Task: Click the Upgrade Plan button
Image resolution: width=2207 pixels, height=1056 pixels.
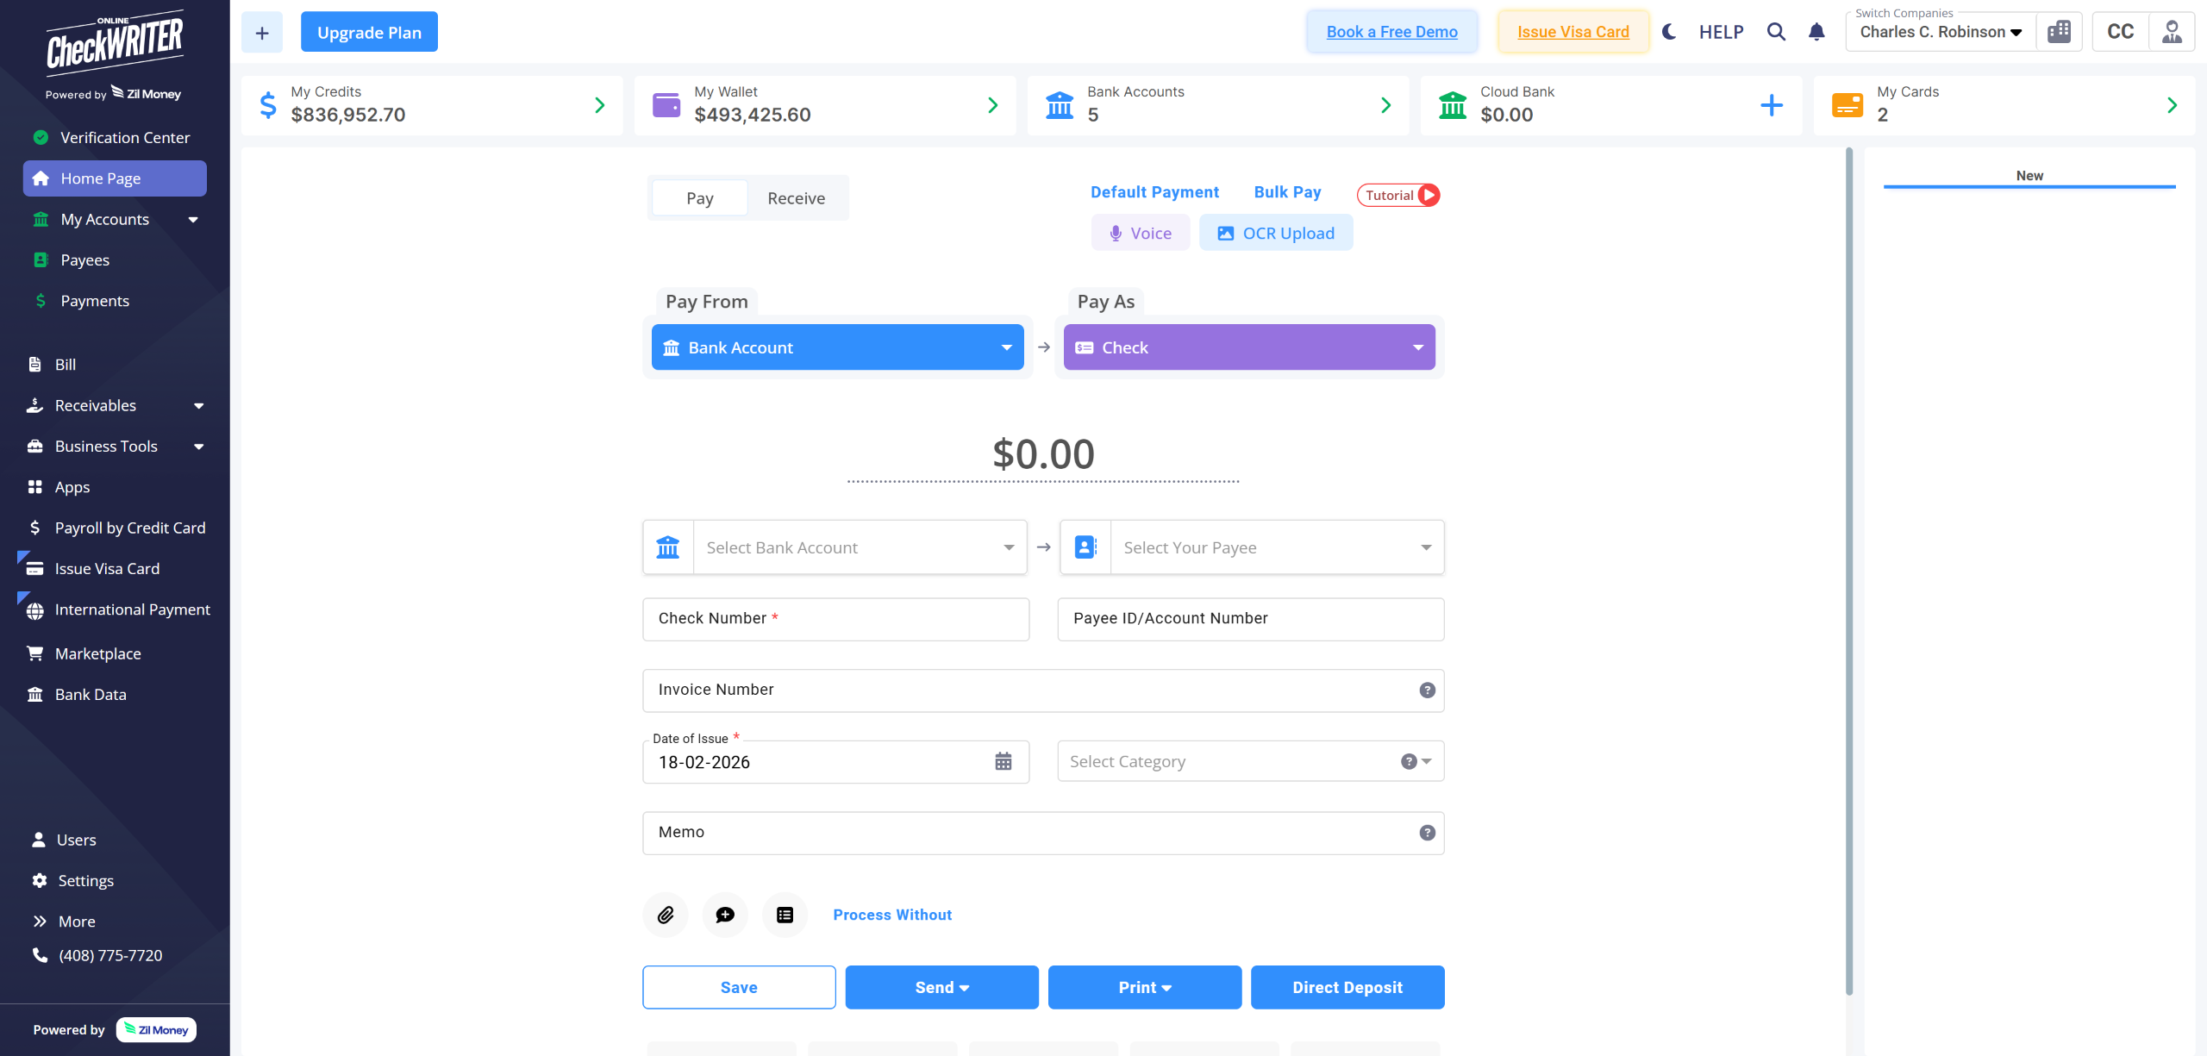Action: [369, 32]
